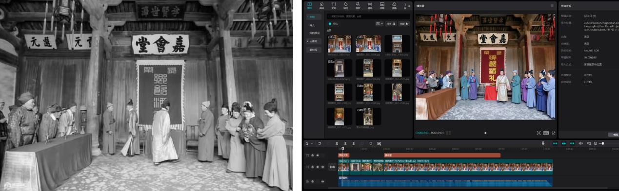Select the long red text clip on the timeline
Screen dimensions: 619x191
pos(442,155)
